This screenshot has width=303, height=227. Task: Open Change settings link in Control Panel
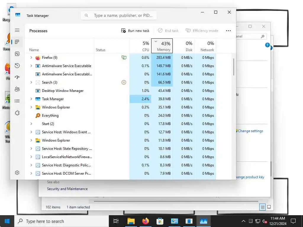pos(250,131)
